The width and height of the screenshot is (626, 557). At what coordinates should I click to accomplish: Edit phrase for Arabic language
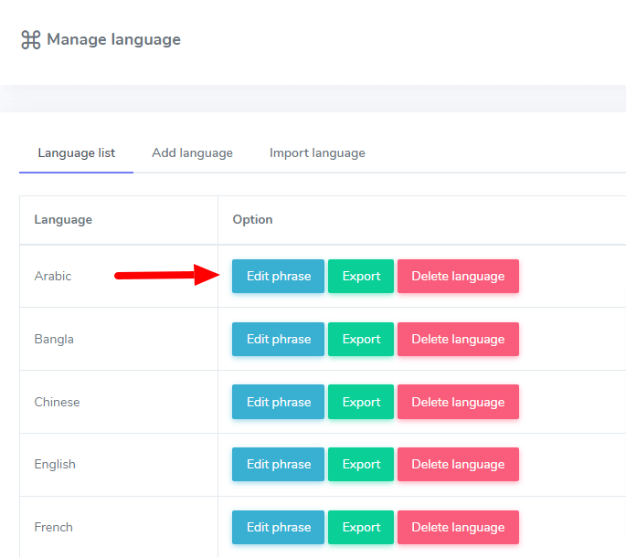[x=278, y=277]
